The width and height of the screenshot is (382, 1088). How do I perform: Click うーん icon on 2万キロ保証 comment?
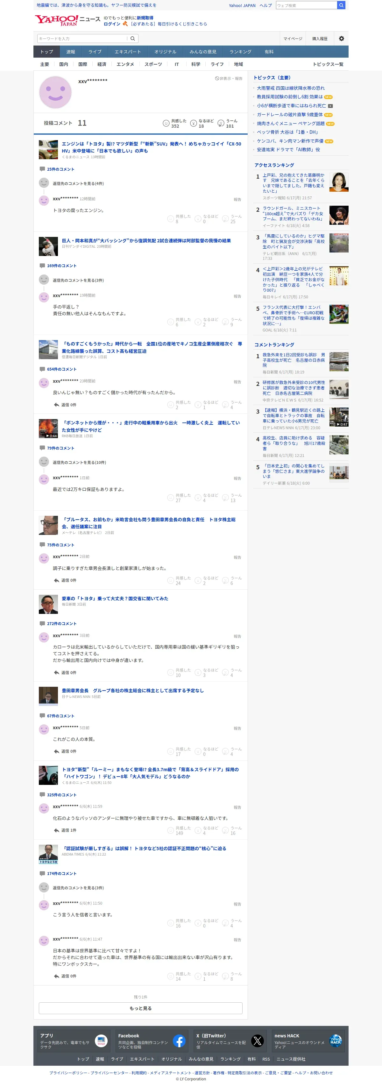pyautogui.click(x=225, y=498)
